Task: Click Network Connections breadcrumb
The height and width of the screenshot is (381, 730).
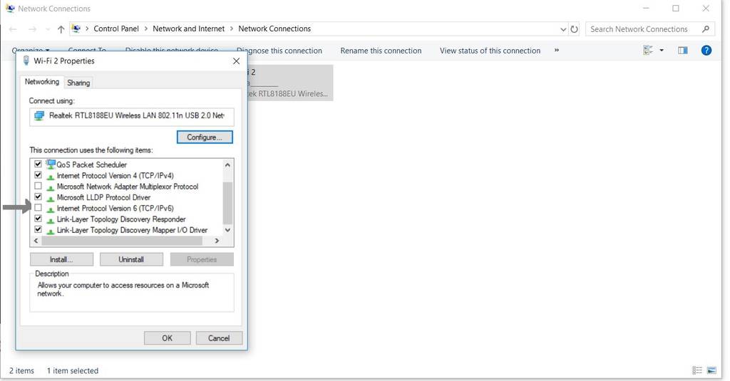Action: (274, 28)
